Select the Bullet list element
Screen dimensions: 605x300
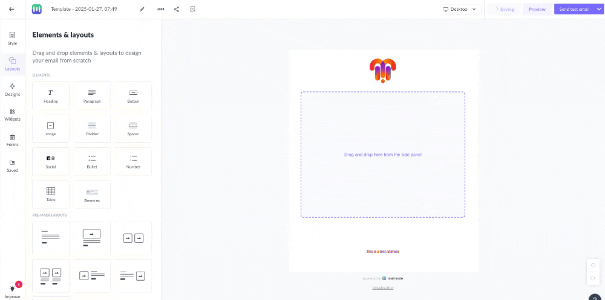click(x=92, y=161)
